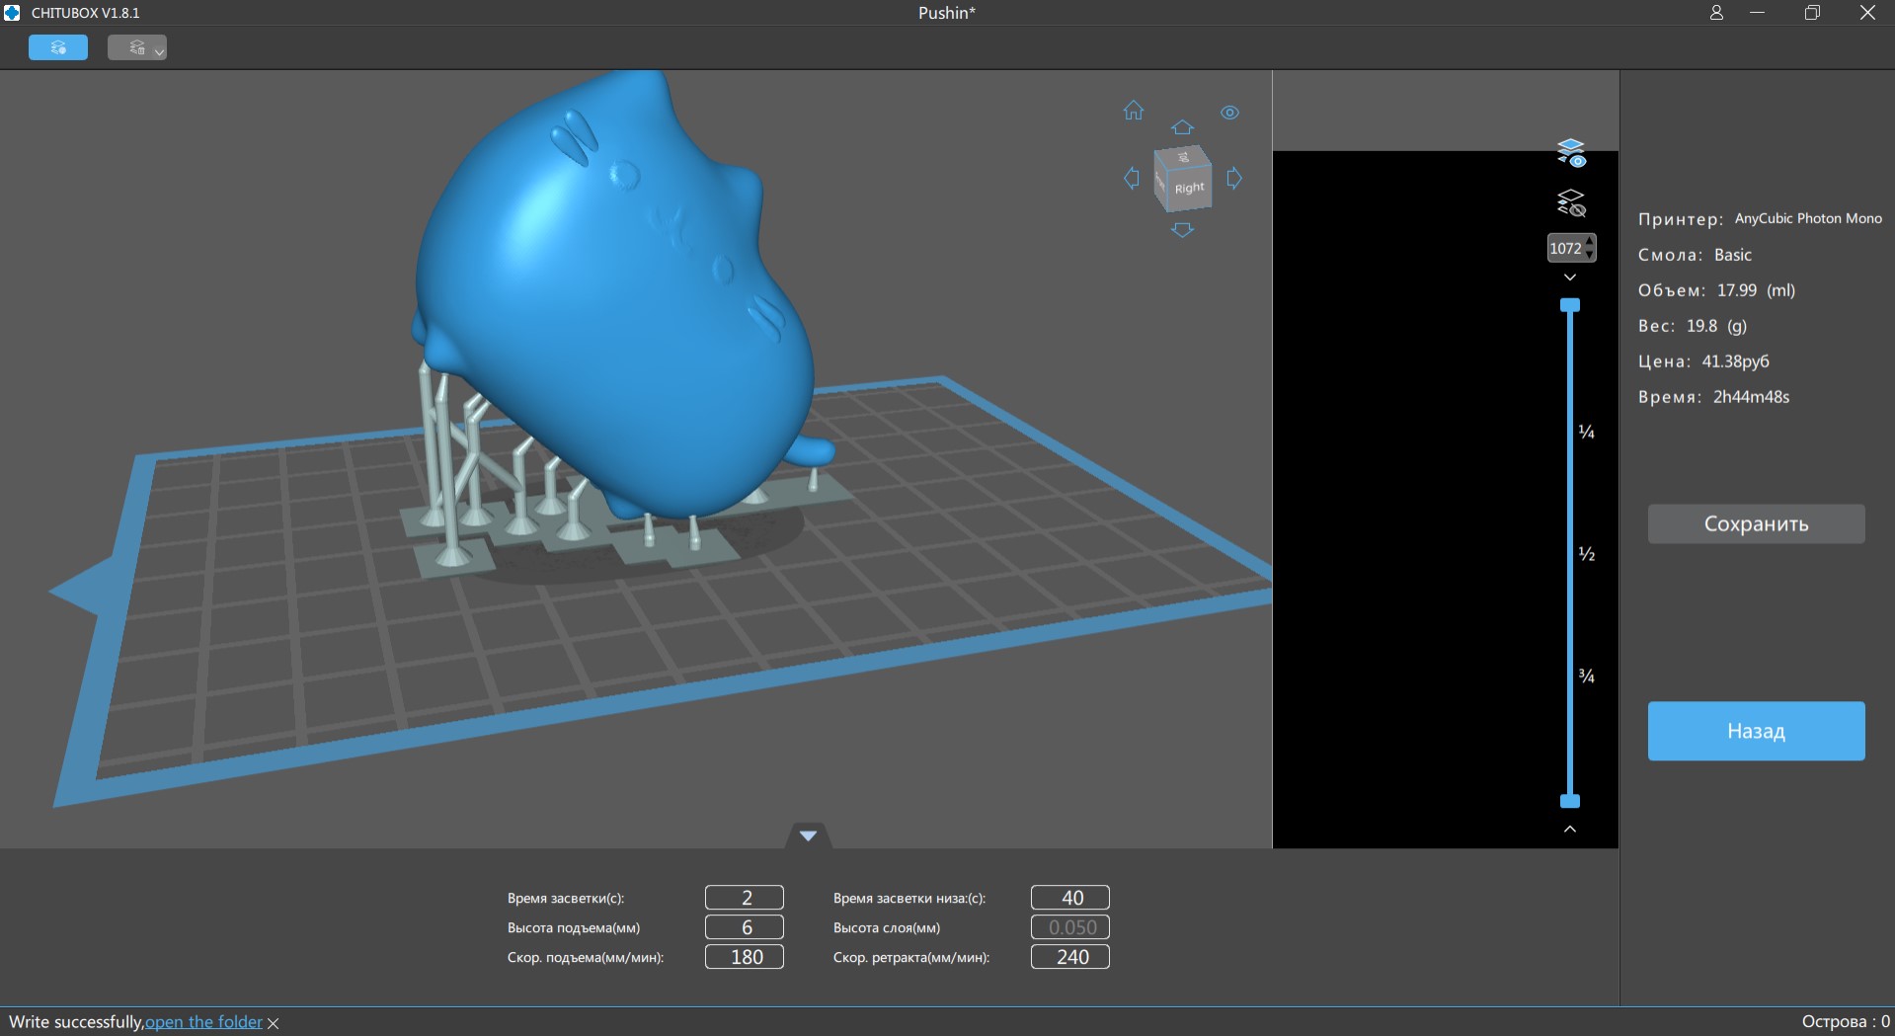Rotate view left with the left arrow
Screen dimensions: 1895x1036
[x=1132, y=179]
